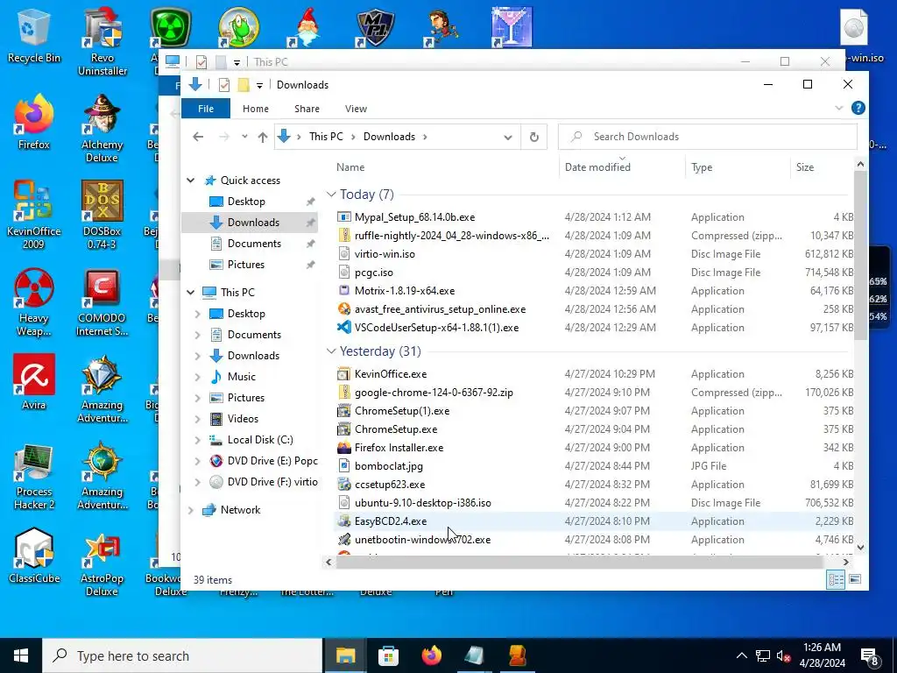Sort by Type column header
897x673 pixels.
tap(702, 167)
